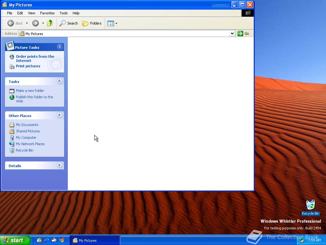Toggle the Folders pane
This screenshot has width=326, height=245.
tap(92, 23)
